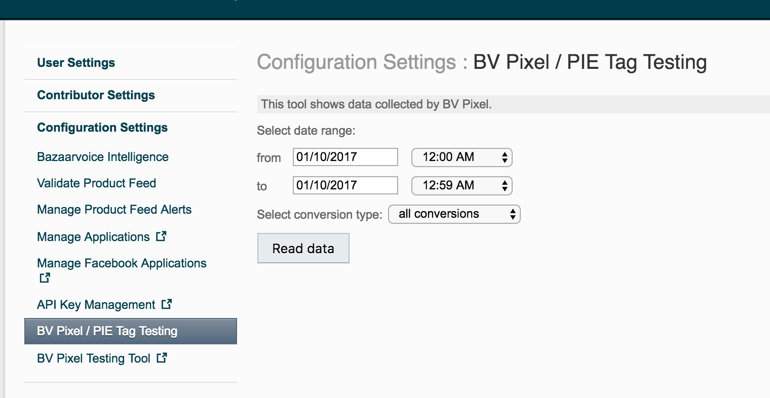
Task: Click the 'Select date range:' label
Action: point(306,131)
